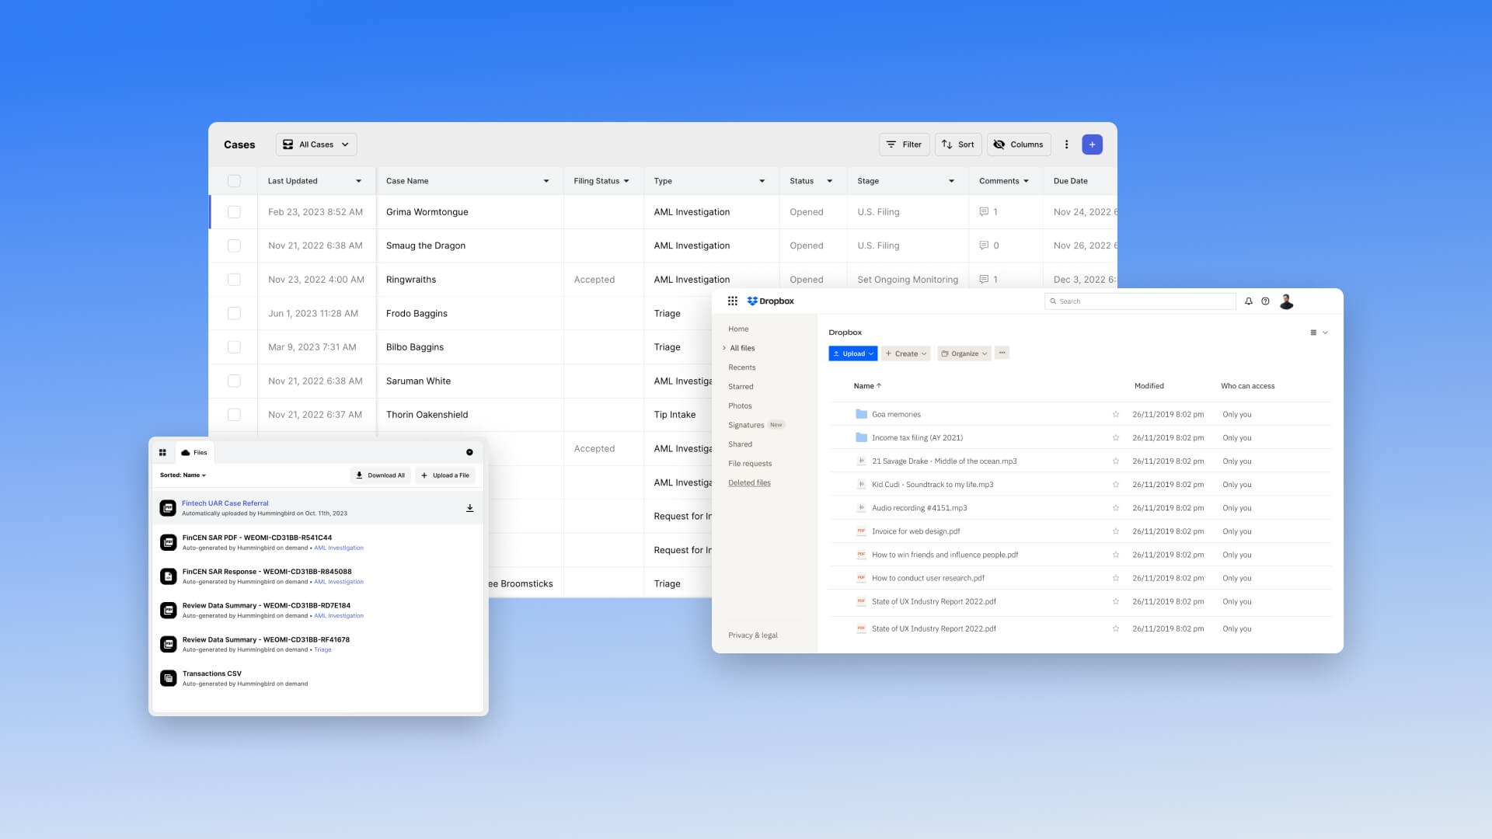Open the Dropbox Create dropdown

tap(906, 353)
